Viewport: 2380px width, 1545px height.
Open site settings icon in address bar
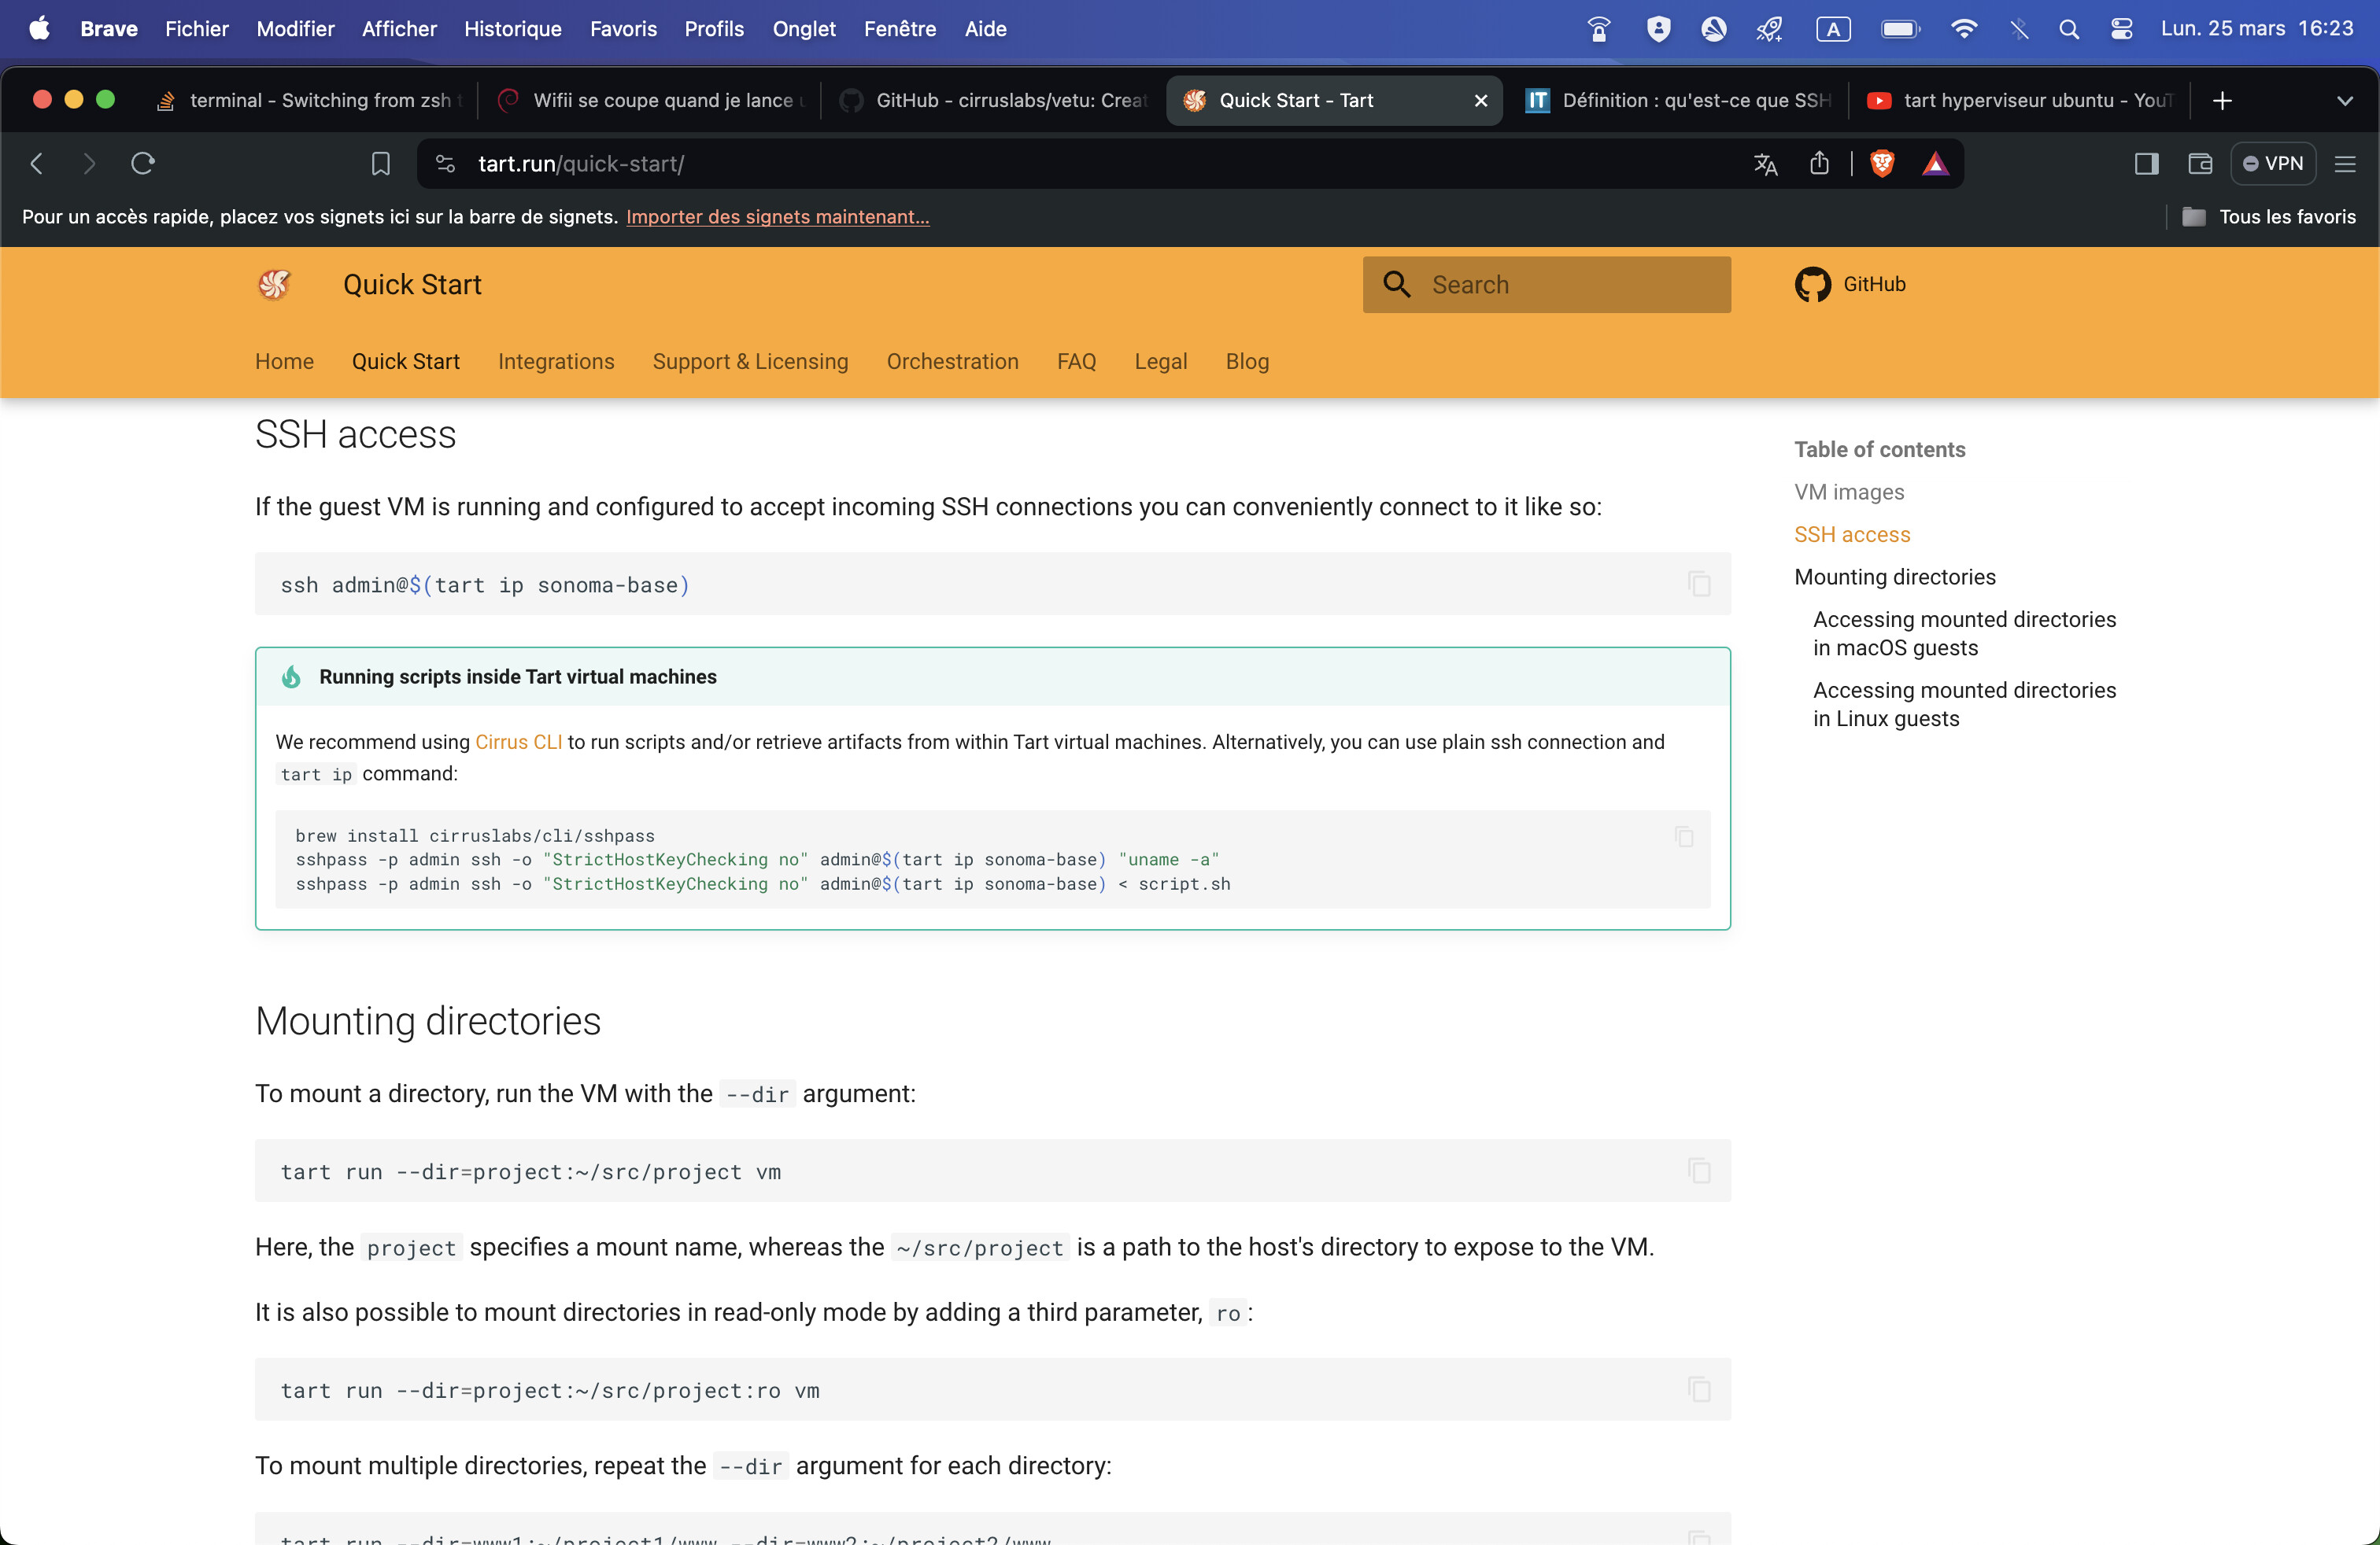point(446,164)
